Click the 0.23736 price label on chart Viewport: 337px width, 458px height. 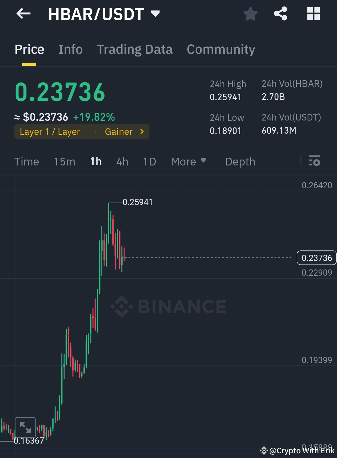[317, 258]
